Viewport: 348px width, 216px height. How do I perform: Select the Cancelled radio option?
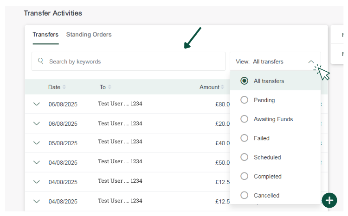pos(245,195)
